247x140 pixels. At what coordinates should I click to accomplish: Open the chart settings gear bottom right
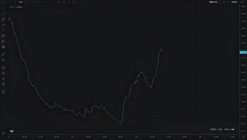(244, 137)
